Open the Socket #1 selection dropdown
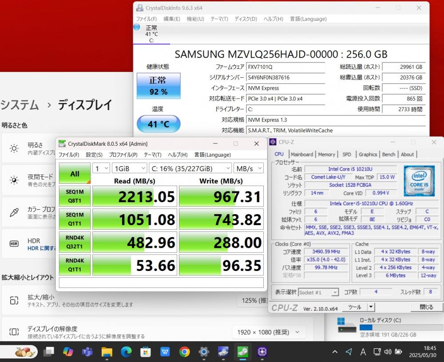Screen dimensions: 444x362 pos(318,292)
